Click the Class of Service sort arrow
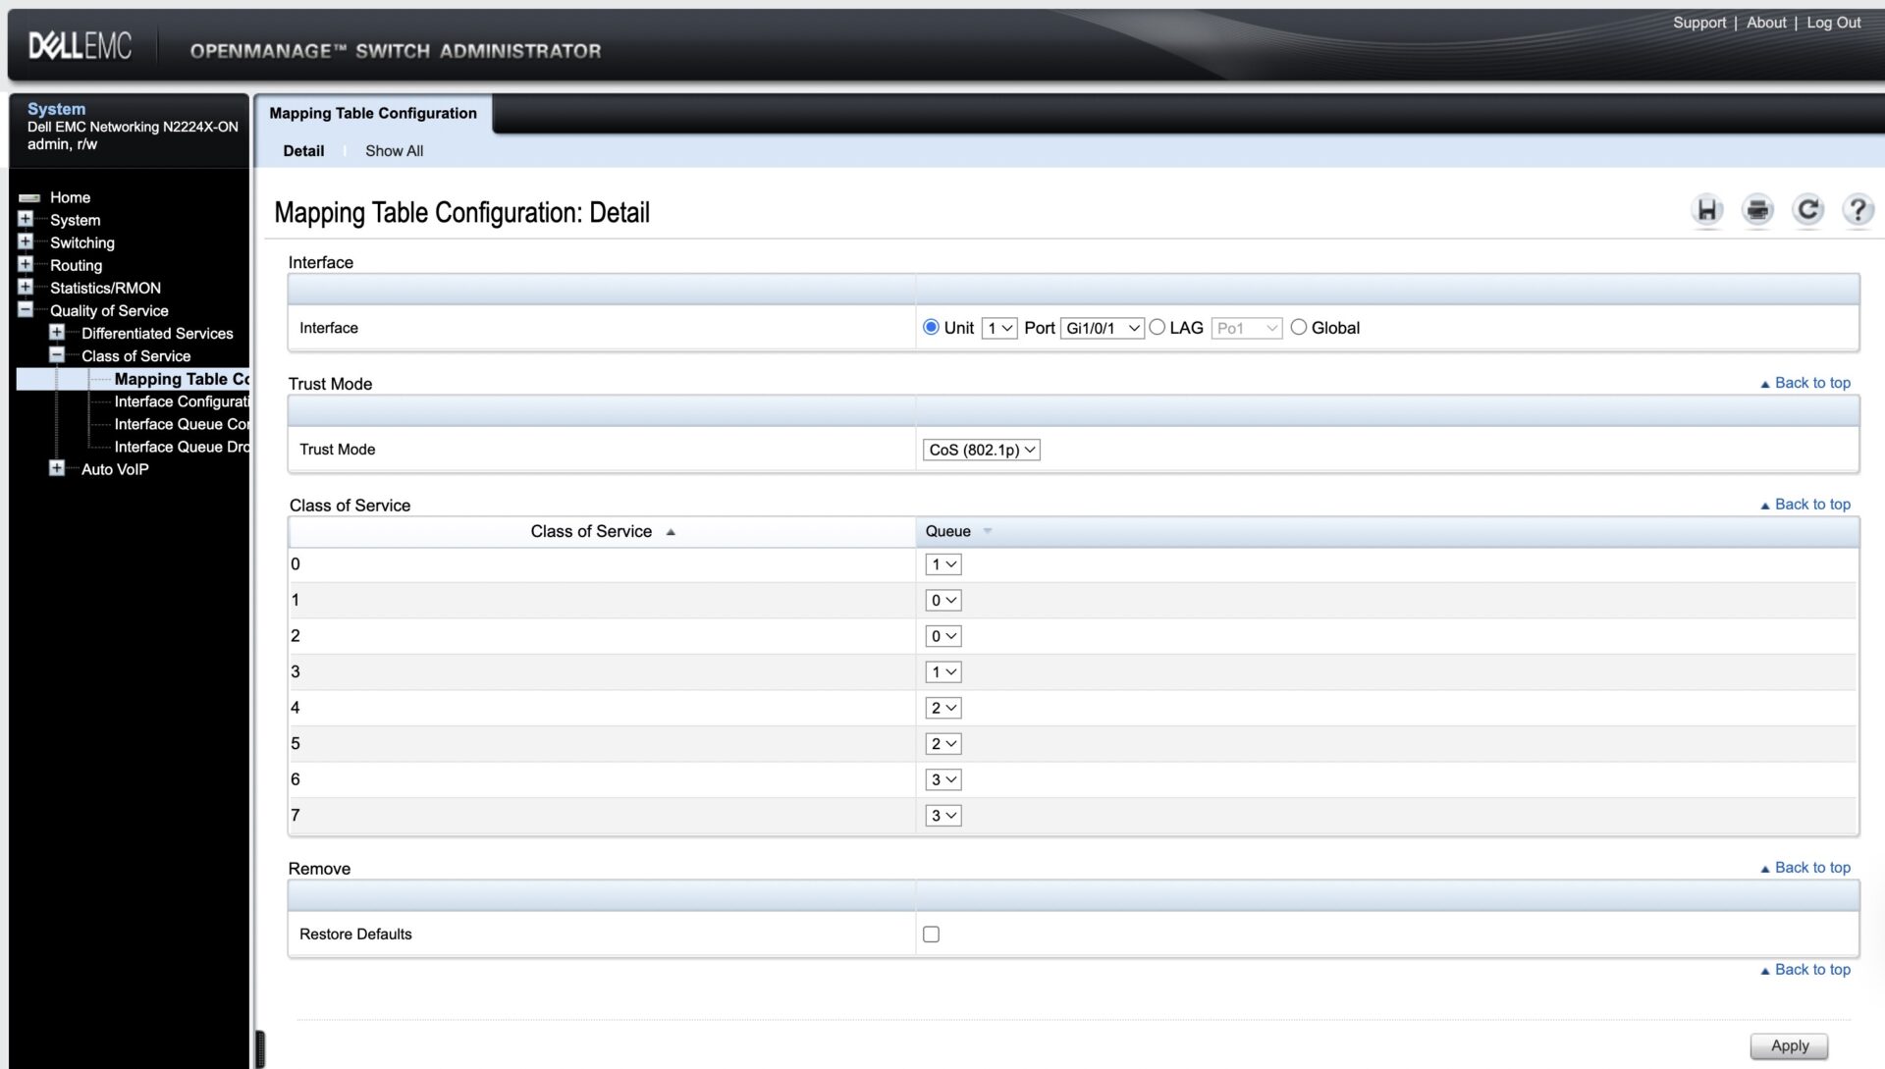This screenshot has width=1885, height=1069. 671,532
